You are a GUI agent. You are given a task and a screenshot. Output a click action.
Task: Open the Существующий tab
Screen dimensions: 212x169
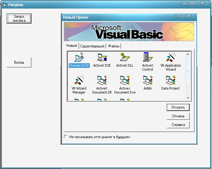92,46
